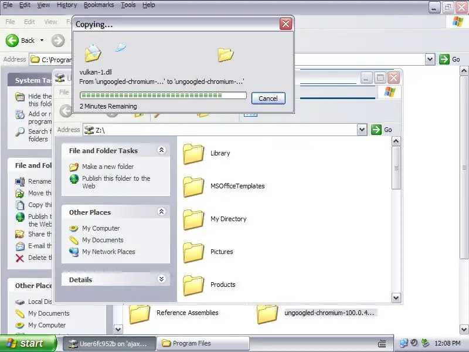Click the Rename this folder icon
The height and width of the screenshot is (352, 469).
click(20, 181)
